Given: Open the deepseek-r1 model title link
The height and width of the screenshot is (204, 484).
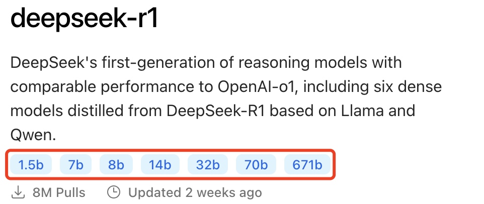Looking at the screenshot, I should click(x=84, y=17).
